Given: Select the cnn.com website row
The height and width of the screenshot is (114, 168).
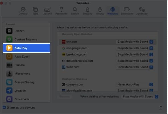Looking at the screenshot, I should pos(107,42).
